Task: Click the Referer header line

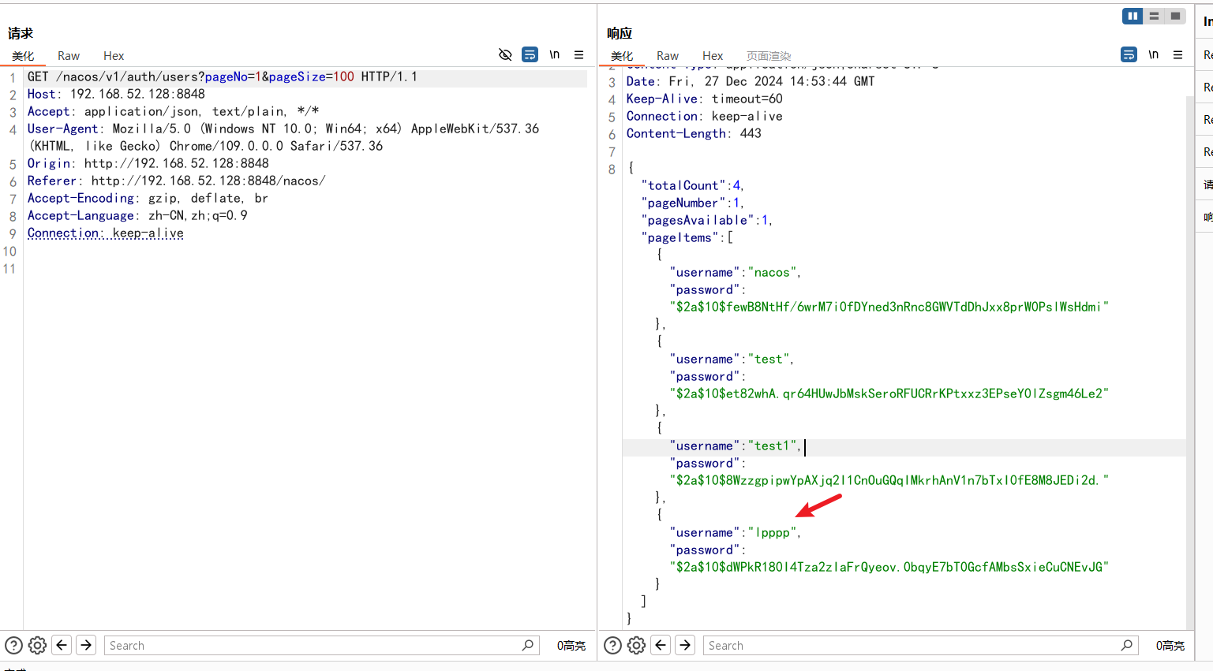Action: (177, 181)
